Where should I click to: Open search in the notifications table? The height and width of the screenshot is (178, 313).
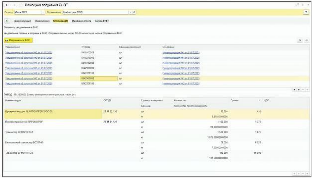[x=300, y=40]
